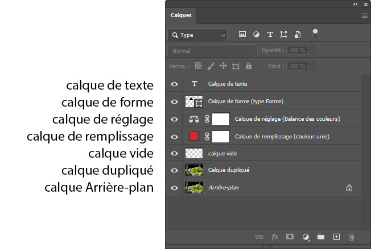Prevent auto-nesting artboard lock icon

[236, 66]
